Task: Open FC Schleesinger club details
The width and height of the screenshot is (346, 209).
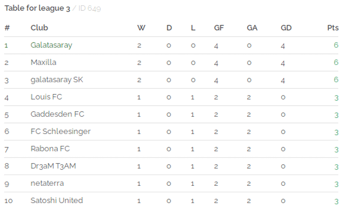Action: pyautogui.click(x=61, y=131)
